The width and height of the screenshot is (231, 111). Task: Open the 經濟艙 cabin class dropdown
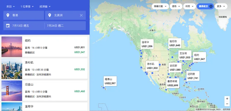pyautogui.click(x=45, y=7)
